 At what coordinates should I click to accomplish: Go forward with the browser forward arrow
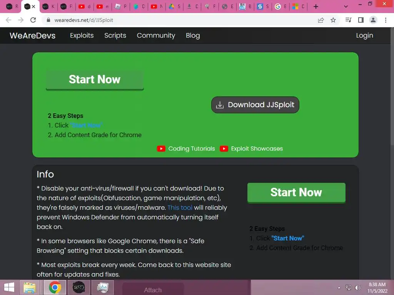21,20
